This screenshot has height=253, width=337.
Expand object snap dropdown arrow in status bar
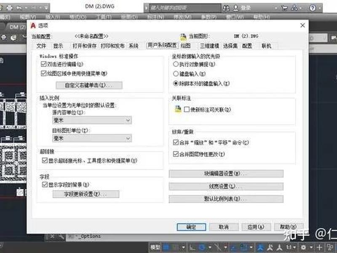[251, 248]
